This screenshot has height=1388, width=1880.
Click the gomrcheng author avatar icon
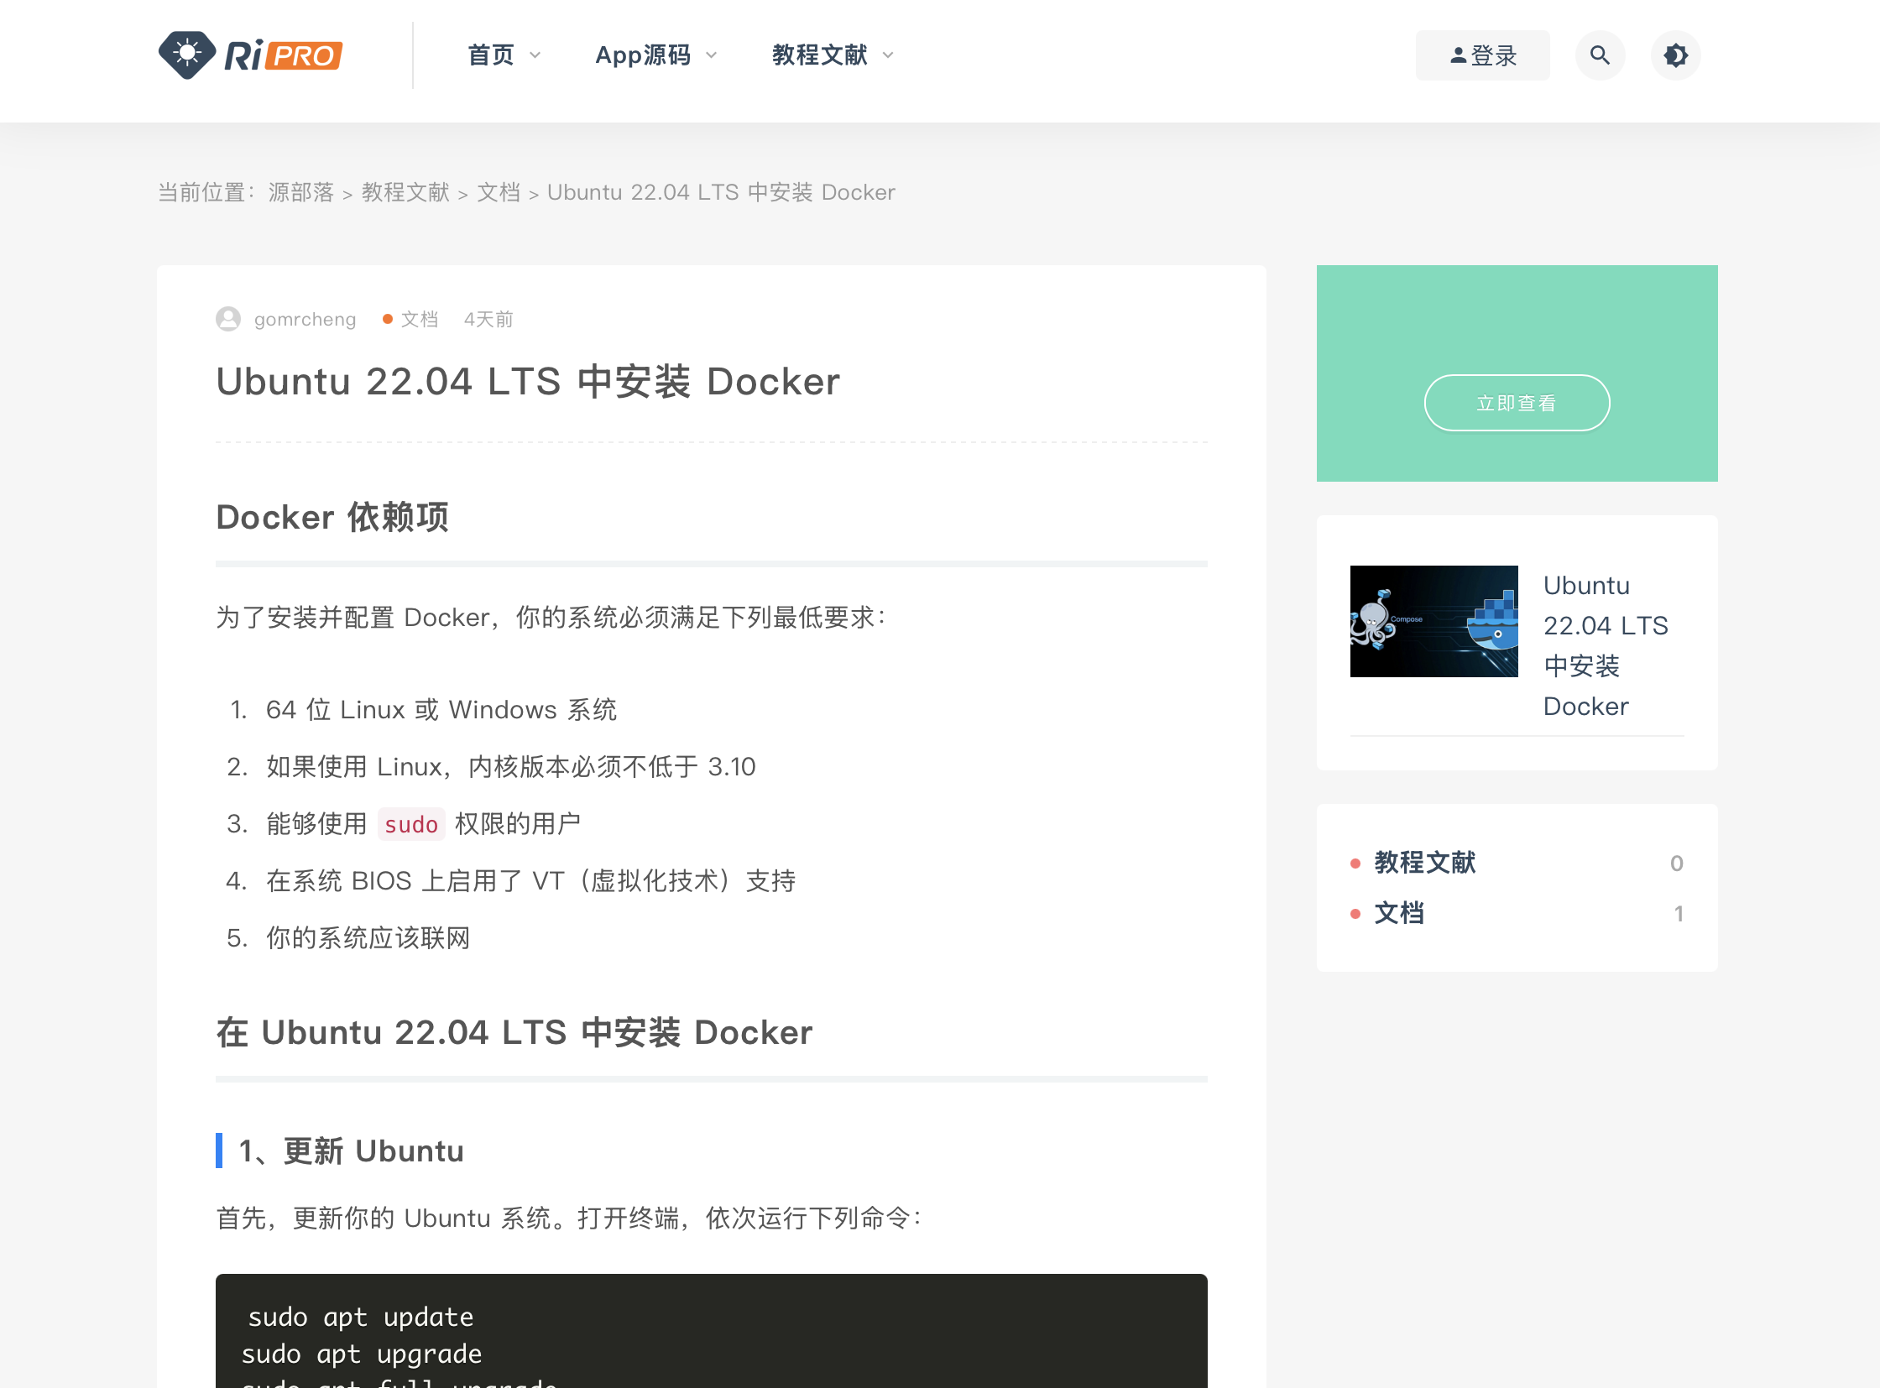click(227, 319)
